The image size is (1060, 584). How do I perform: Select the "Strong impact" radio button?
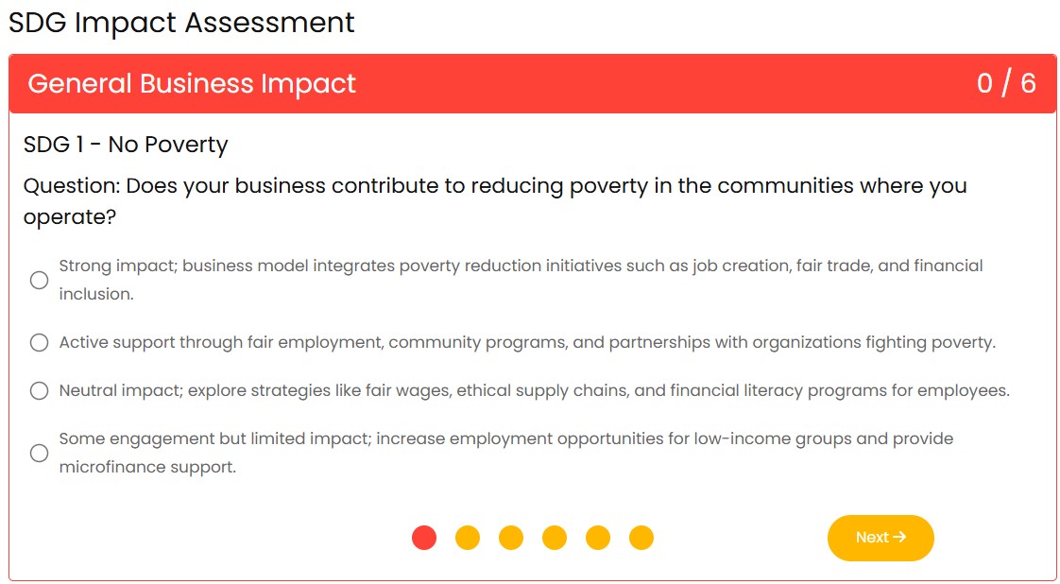coord(39,280)
